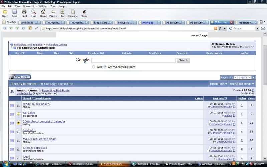The image size is (267, 167).
Task: Click last-post arrow icon in 'Ad Sales' row
Action: 234,115
